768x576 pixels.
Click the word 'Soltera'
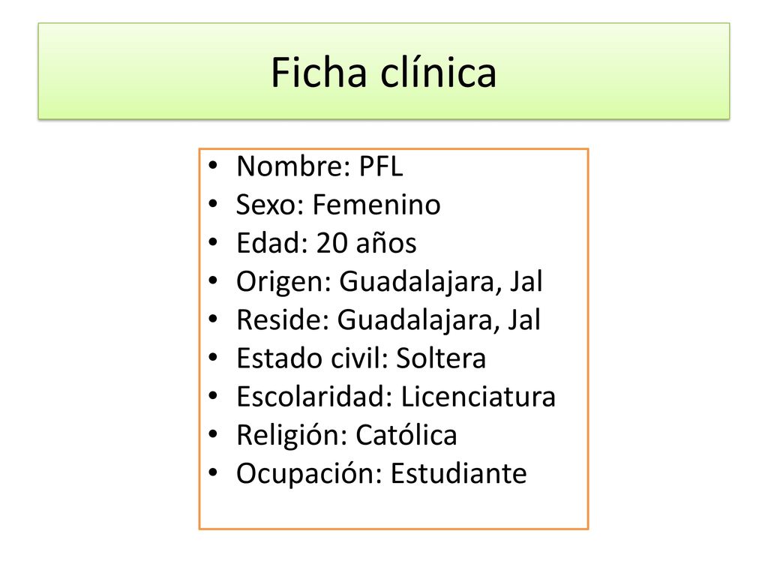click(441, 358)
